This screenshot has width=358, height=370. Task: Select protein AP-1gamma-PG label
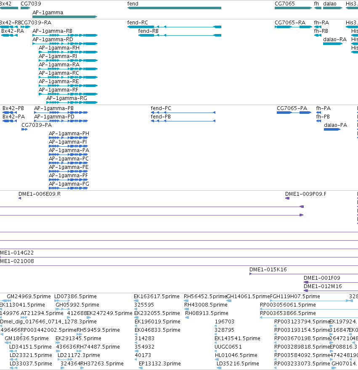tap(69, 184)
